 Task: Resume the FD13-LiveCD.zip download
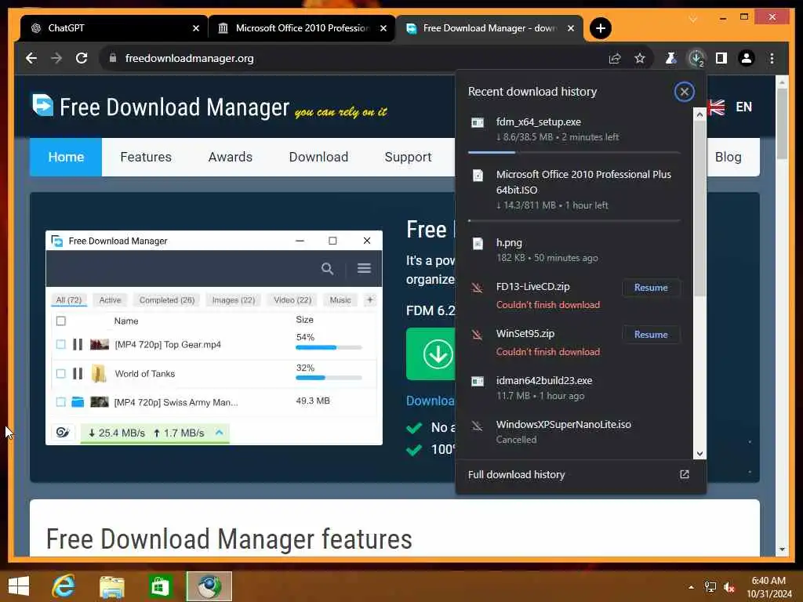(x=651, y=288)
